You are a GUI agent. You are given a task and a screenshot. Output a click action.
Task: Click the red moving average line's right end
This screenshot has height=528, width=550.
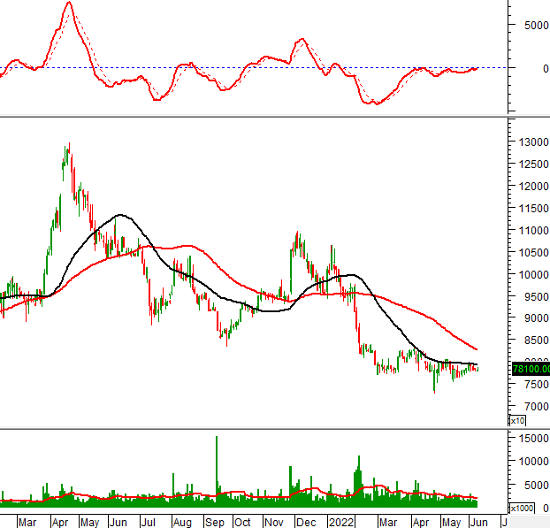(477, 348)
